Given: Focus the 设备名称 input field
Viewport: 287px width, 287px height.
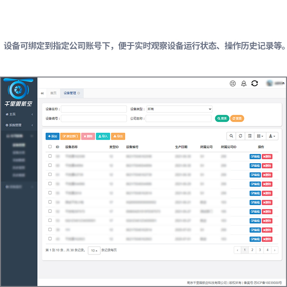Looking at the screenshot, I should tap(94, 109).
